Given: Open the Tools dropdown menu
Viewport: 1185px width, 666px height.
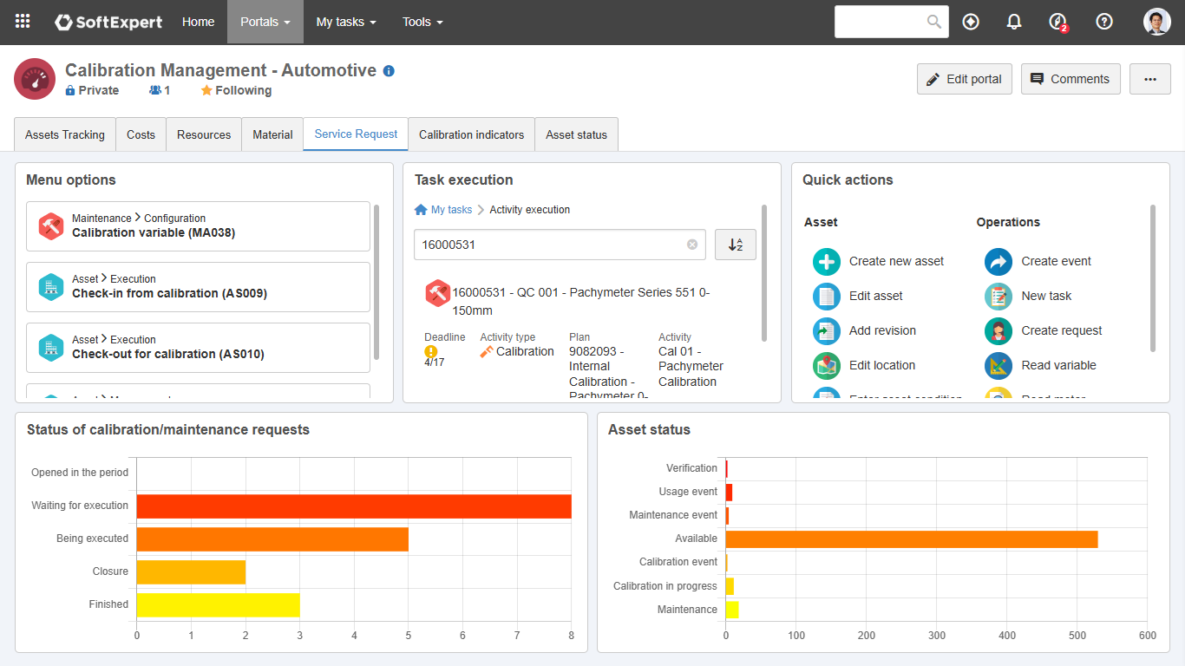Looking at the screenshot, I should pos(422,22).
